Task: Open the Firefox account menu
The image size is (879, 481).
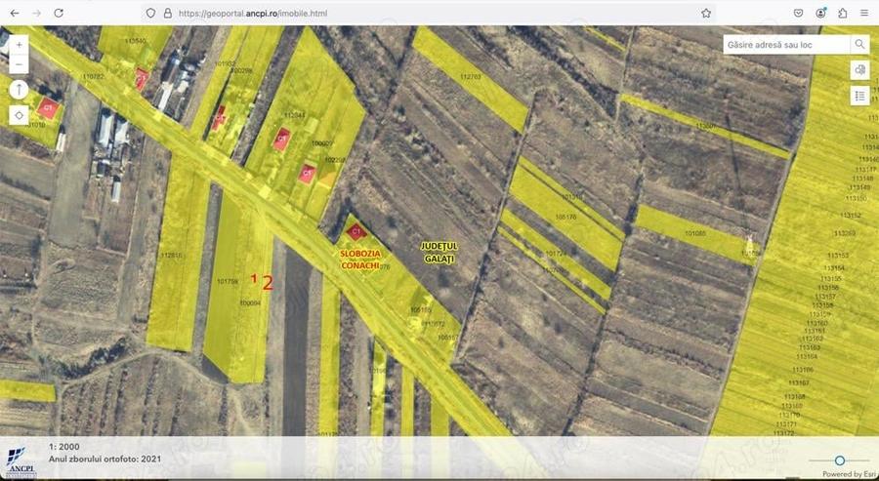Action: (820, 13)
